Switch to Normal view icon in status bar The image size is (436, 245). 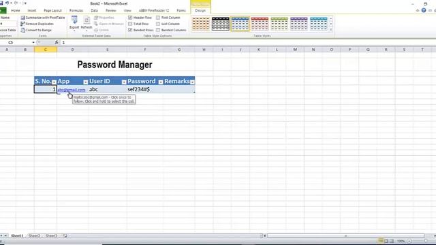point(380,241)
